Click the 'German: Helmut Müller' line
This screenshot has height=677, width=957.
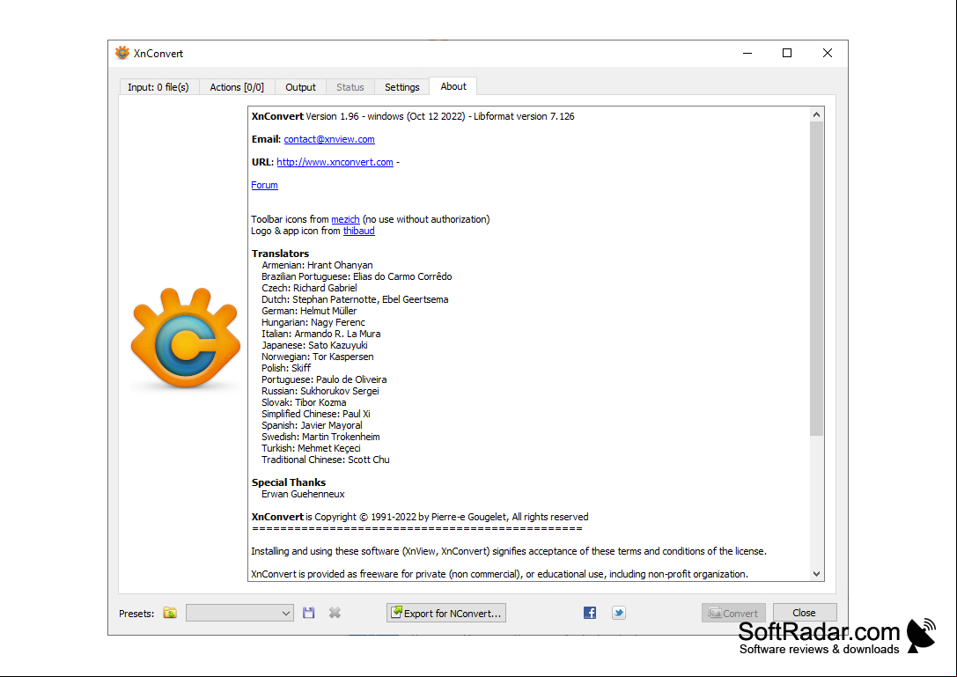[x=309, y=311]
